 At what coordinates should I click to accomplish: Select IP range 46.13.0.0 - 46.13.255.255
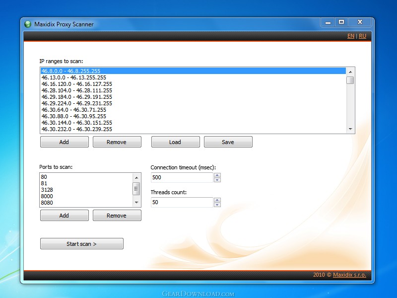click(193, 77)
